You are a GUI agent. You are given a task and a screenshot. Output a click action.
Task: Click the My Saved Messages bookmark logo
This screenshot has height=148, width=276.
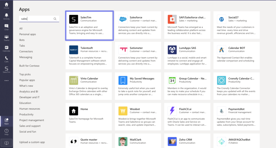123,80
